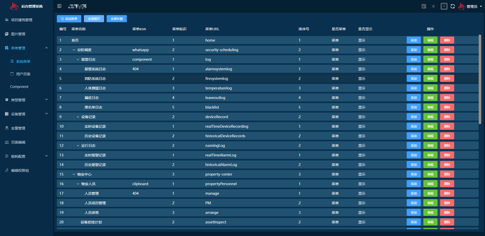
Task: Click red delete button in home row
Action: (x=447, y=40)
